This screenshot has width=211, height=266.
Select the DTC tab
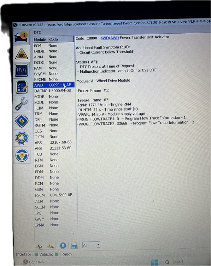pos(37,32)
